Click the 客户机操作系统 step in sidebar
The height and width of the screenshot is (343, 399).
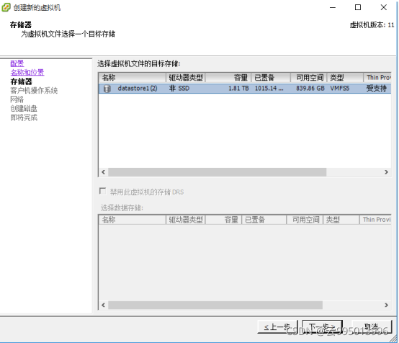point(34,90)
